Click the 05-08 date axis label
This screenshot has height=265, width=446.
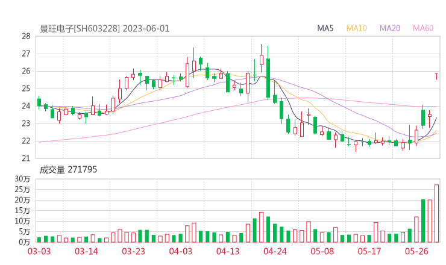click(x=322, y=251)
